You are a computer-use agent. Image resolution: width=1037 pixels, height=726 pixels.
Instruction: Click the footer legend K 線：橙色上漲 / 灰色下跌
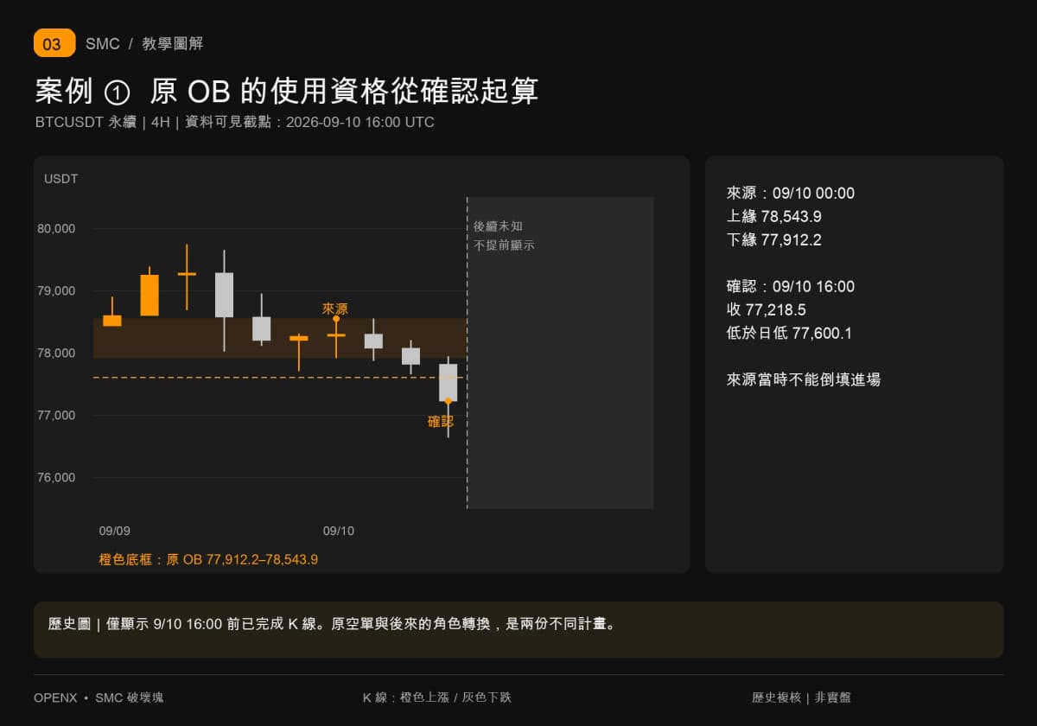[437, 697]
